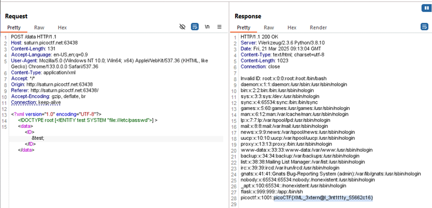
Task: Click the DOCTYPE ENTITY file:///etc/passwd line
Action: pos(88,120)
